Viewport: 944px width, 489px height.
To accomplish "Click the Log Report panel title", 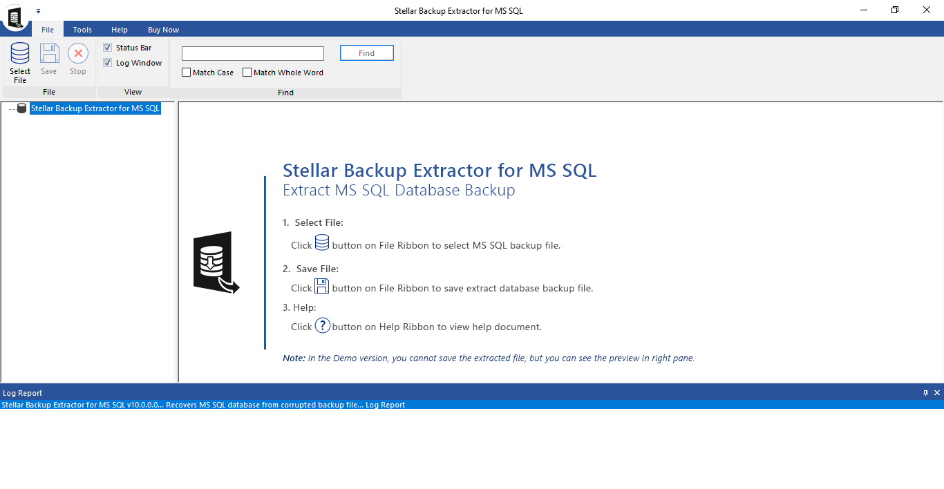I will tap(23, 393).
